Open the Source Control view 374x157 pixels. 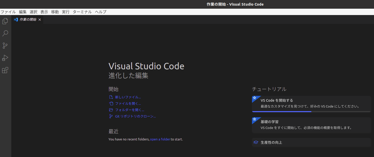(x=5, y=46)
